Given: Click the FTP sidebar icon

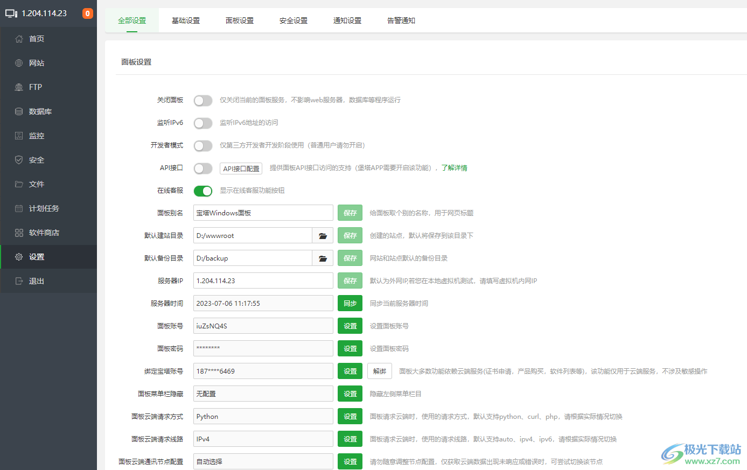Looking at the screenshot, I should pyautogui.click(x=19, y=87).
